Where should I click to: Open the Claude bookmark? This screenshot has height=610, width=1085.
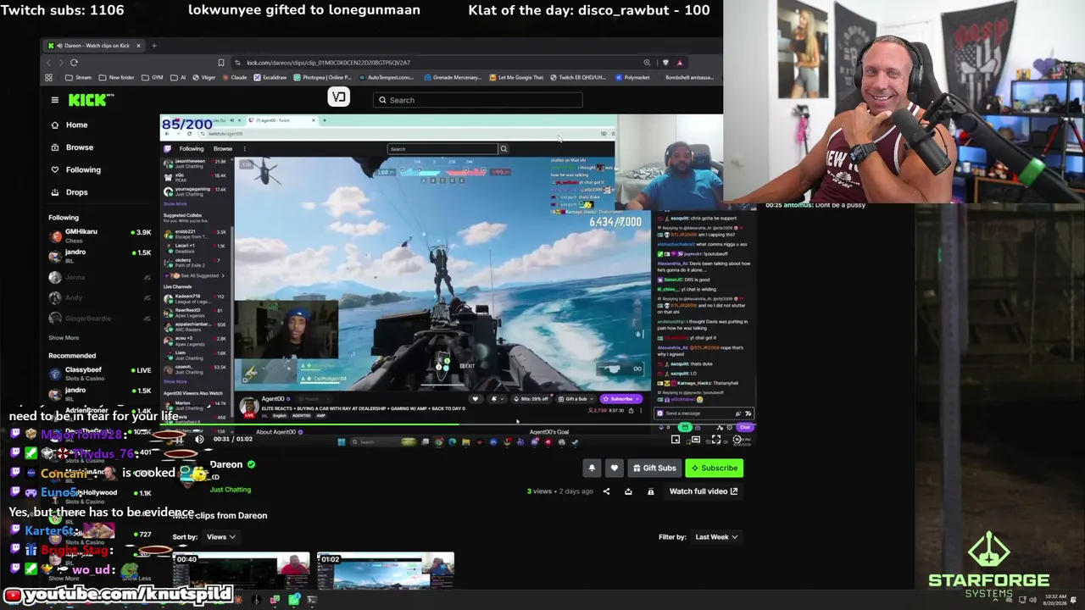235,78
